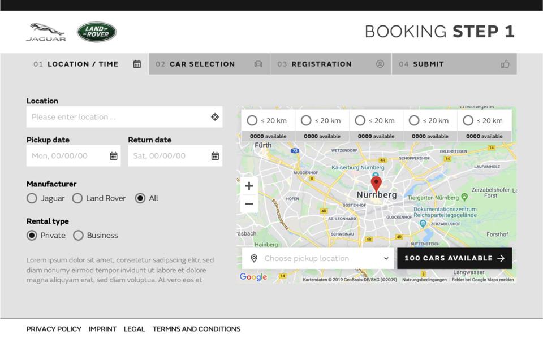The image size is (543, 339).
Task: Click the red map pin on Nürnberg
Action: pyautogui.click(x=376, y=184)
